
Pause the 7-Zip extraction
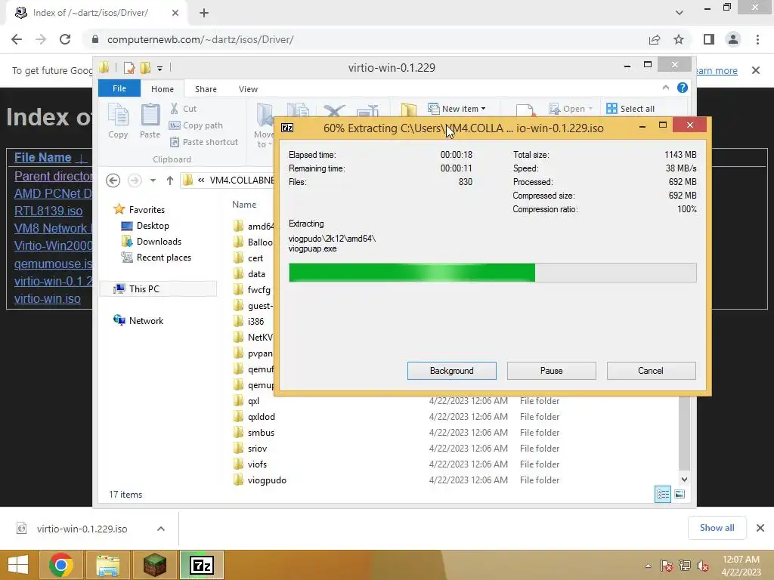pos(551,371)
